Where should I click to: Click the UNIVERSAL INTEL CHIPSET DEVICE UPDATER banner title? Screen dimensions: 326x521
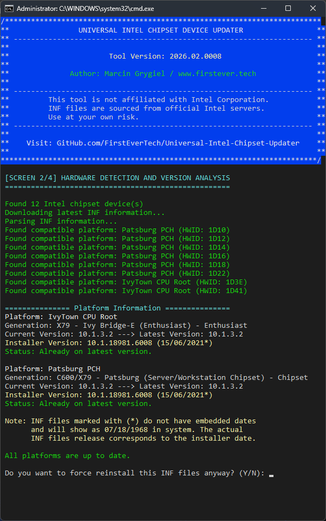(x=160, y=30)
